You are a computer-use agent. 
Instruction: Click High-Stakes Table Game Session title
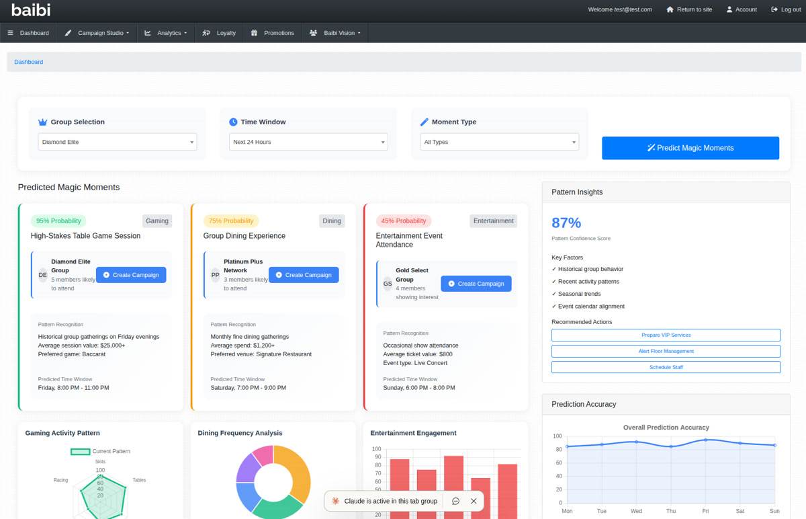[x=85, y=236]
